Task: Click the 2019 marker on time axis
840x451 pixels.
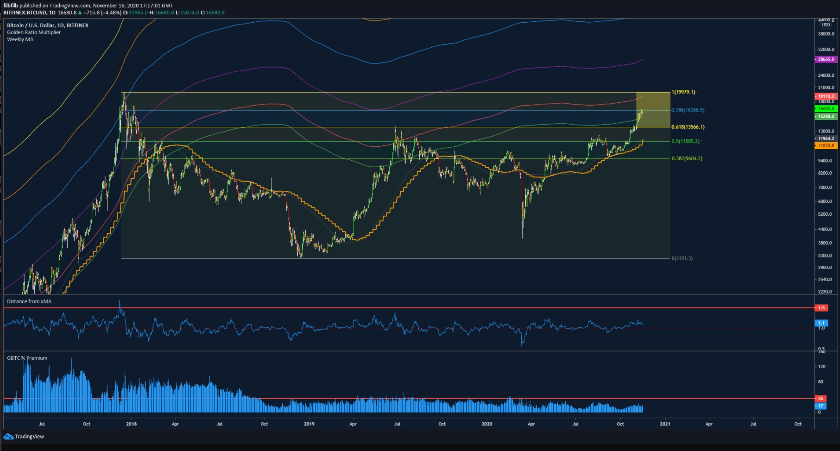Action: 309,424
